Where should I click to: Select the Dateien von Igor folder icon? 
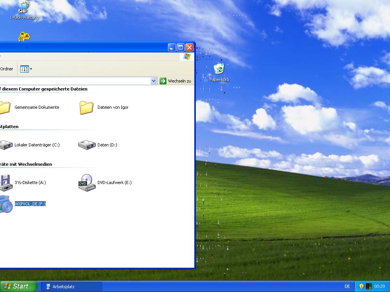(86, 108)
